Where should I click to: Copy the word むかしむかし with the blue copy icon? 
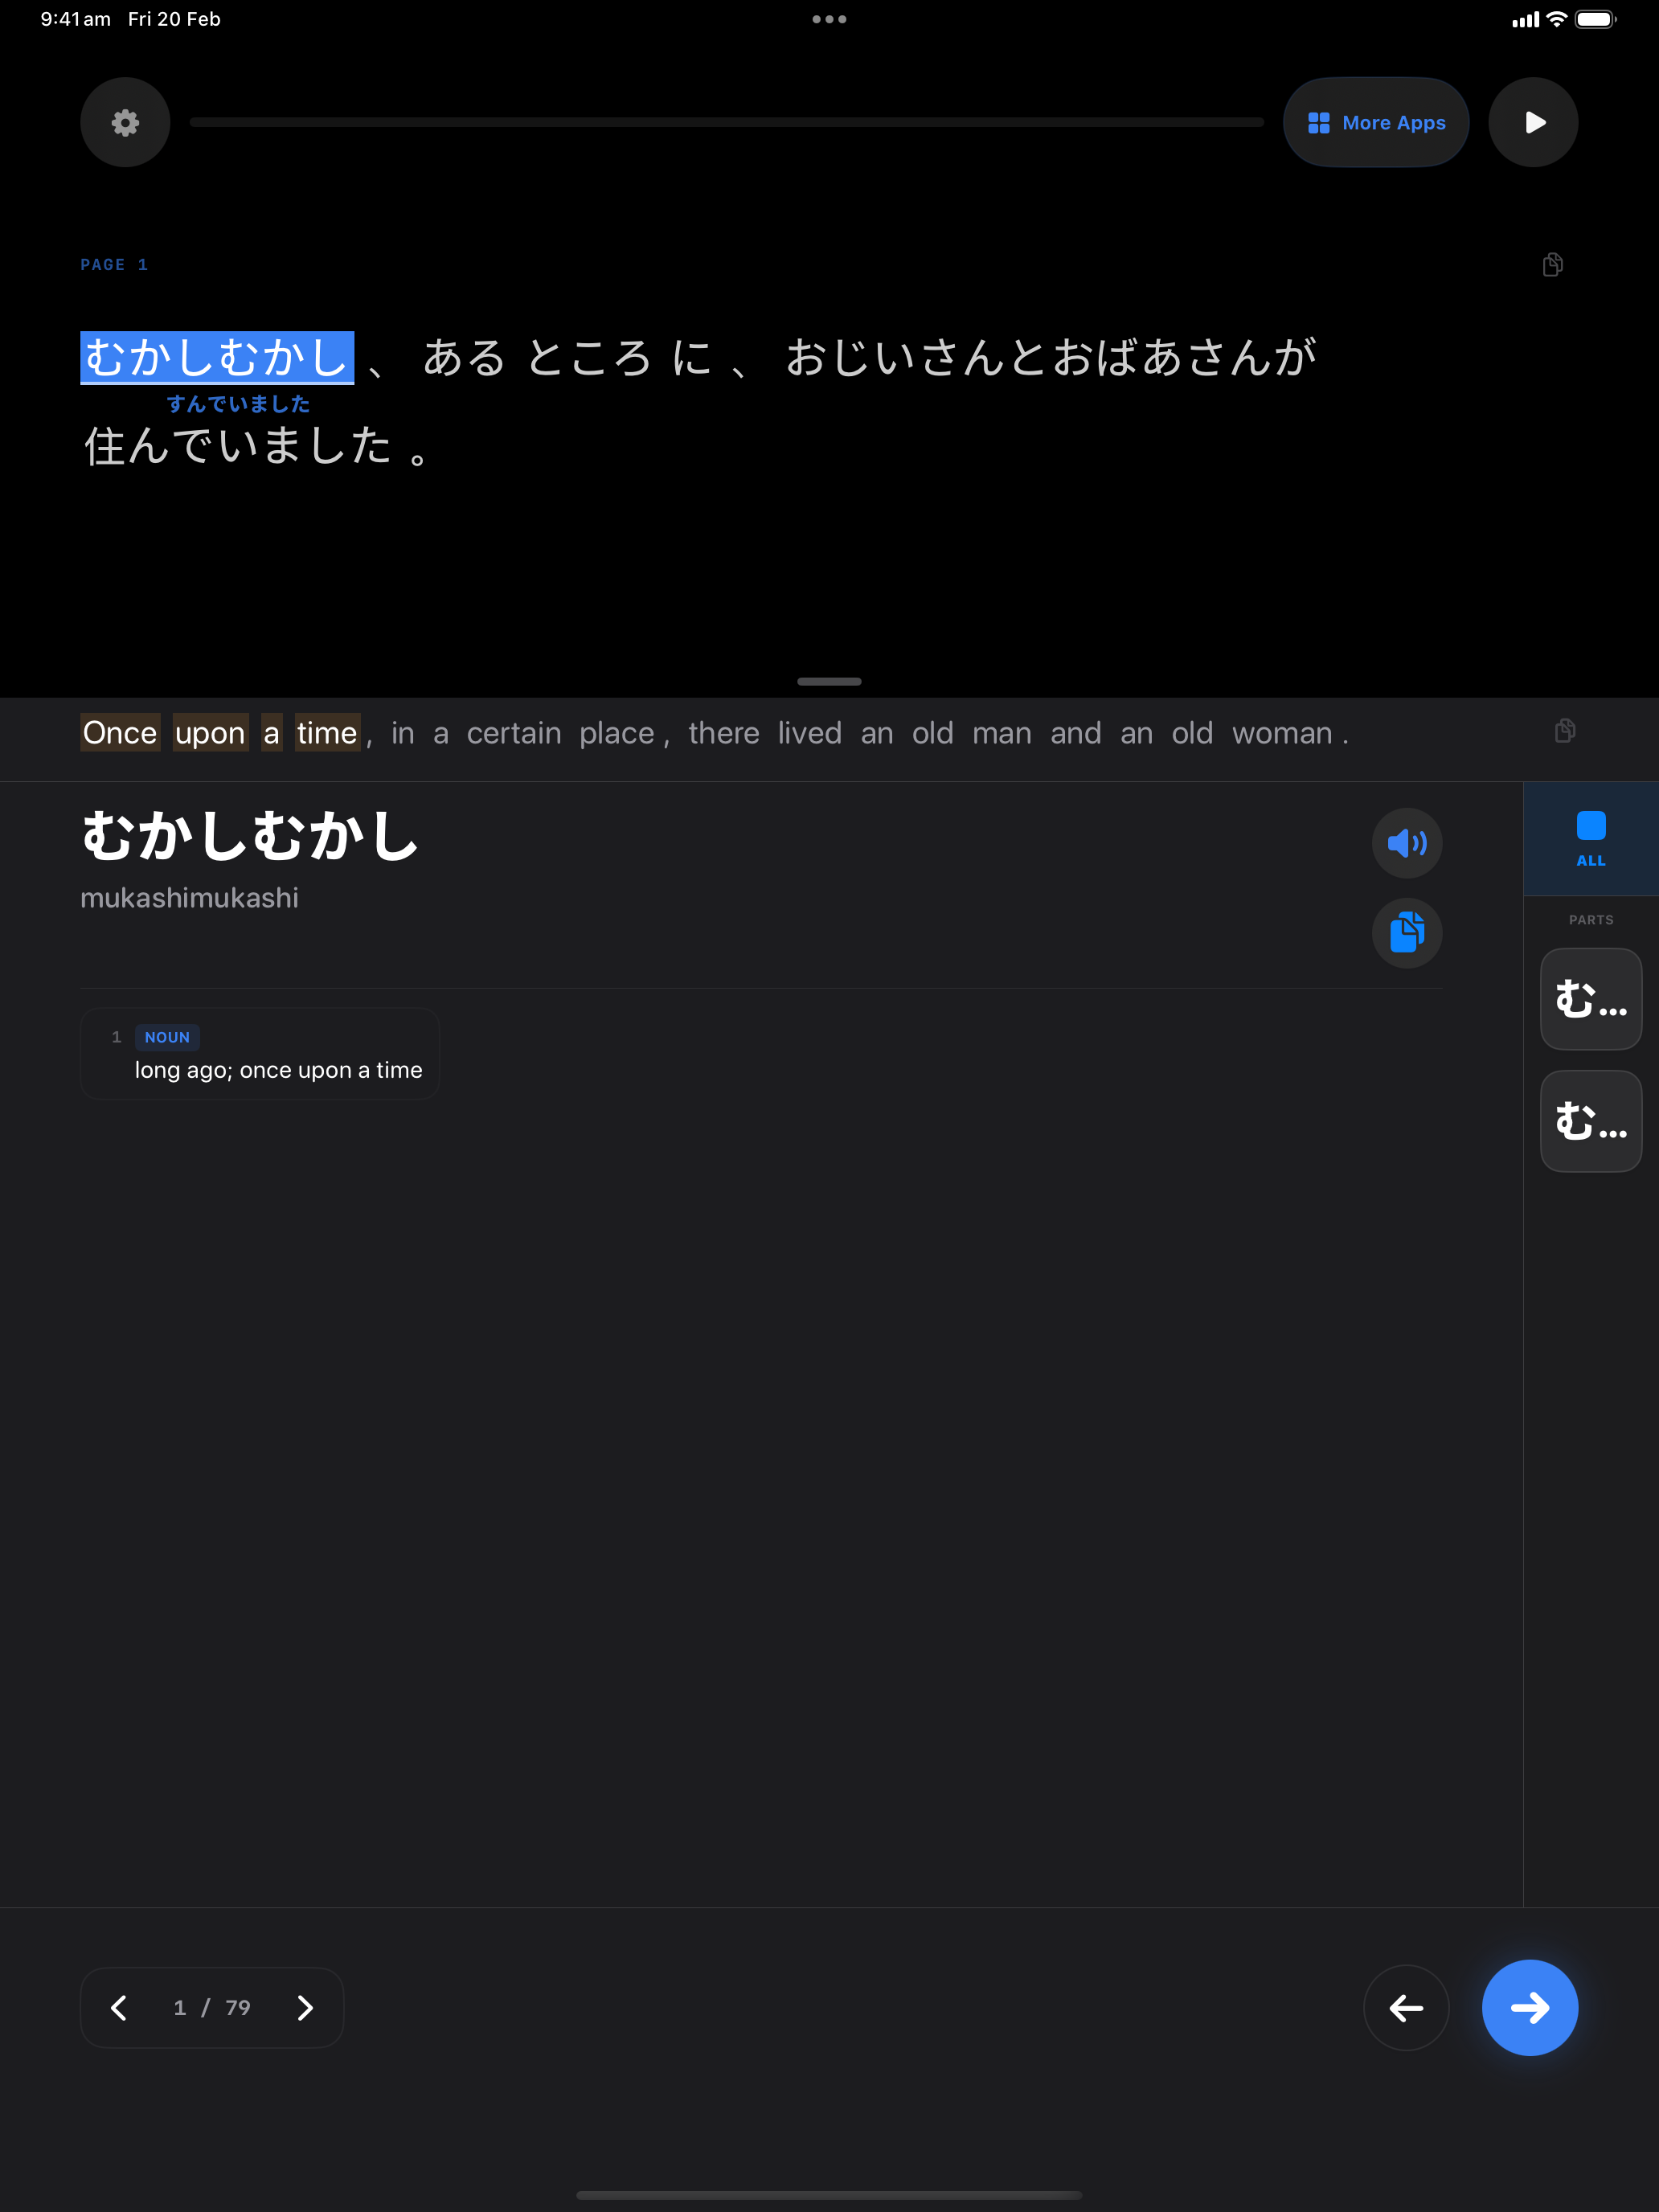coord(1406,933)
